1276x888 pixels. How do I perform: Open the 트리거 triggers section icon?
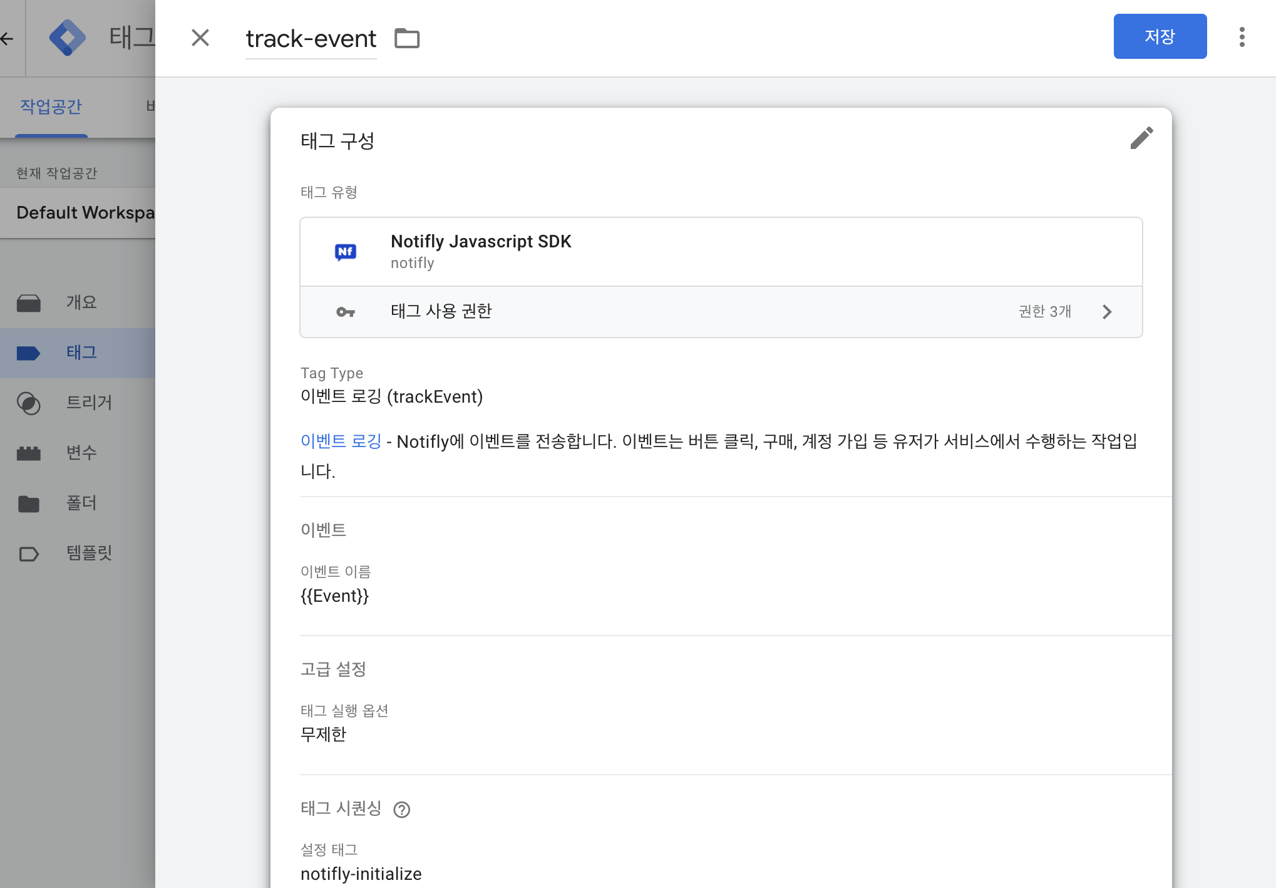[x=28, y=403]
